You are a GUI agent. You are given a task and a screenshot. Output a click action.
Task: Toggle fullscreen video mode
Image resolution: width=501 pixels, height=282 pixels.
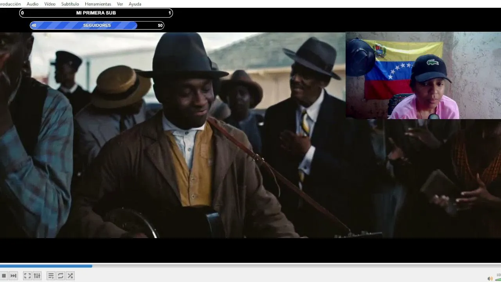(27, 276)
